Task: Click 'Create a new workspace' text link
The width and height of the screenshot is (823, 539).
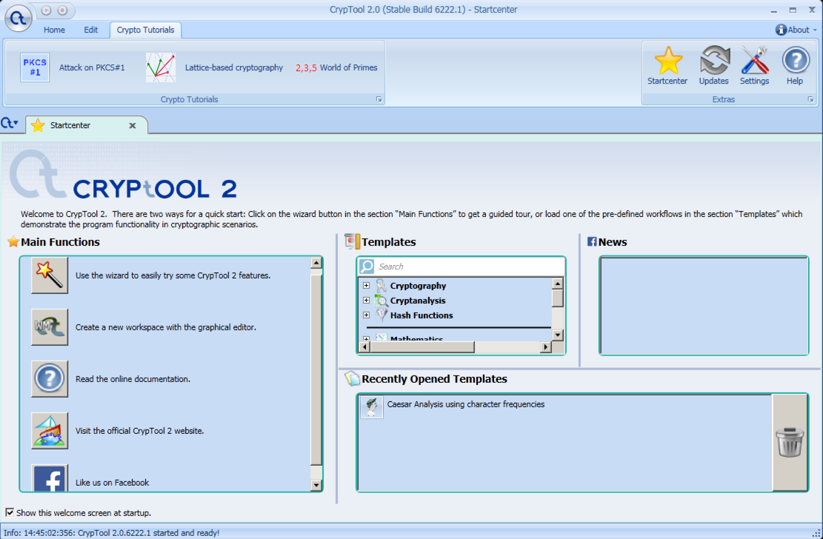Action: (x=166, y=327)
